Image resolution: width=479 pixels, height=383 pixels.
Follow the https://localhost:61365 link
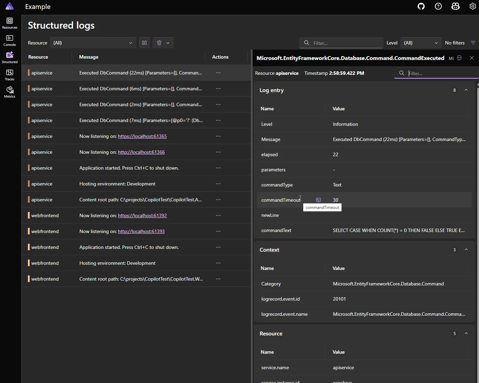tap(142, 136)
